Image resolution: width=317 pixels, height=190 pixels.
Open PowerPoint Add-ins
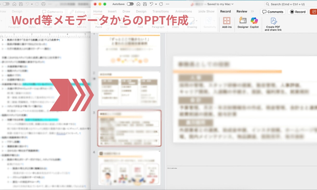(227, 23)
